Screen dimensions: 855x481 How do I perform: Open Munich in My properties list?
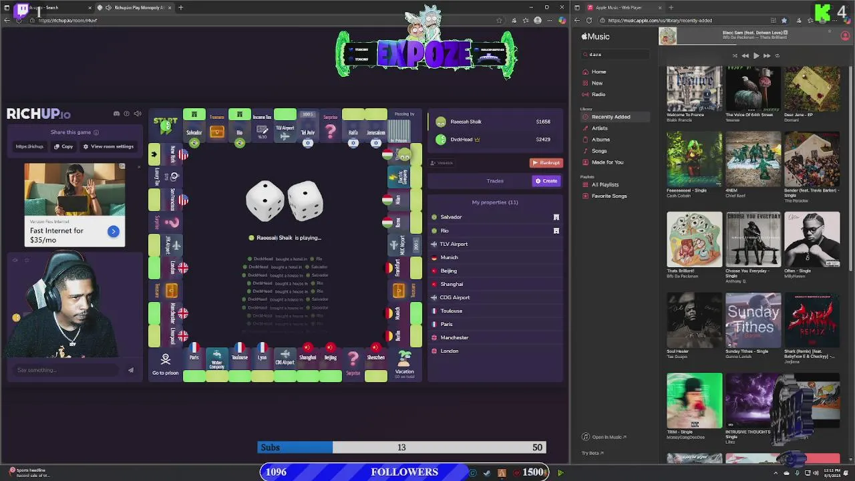494,257
